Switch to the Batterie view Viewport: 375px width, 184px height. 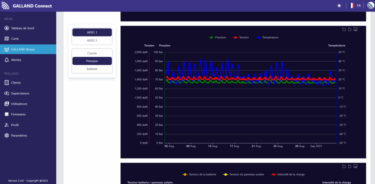point(92,69)
